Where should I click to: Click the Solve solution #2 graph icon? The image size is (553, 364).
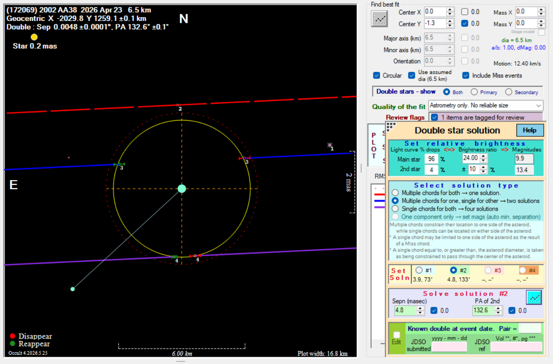coord(534,298)
